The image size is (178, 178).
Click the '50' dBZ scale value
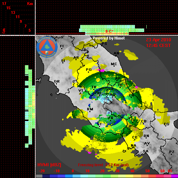(x=147, y=171)
